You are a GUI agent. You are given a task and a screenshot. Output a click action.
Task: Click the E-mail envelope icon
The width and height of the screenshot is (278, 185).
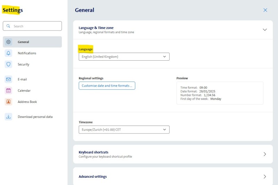click(x=9, y=79)
